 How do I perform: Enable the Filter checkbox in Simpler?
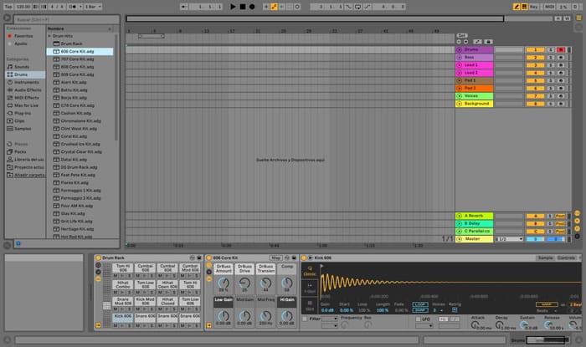coord(305,319)
